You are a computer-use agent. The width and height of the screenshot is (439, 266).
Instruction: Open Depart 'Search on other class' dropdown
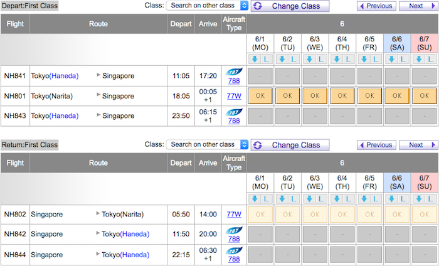[x=207, y=5]
